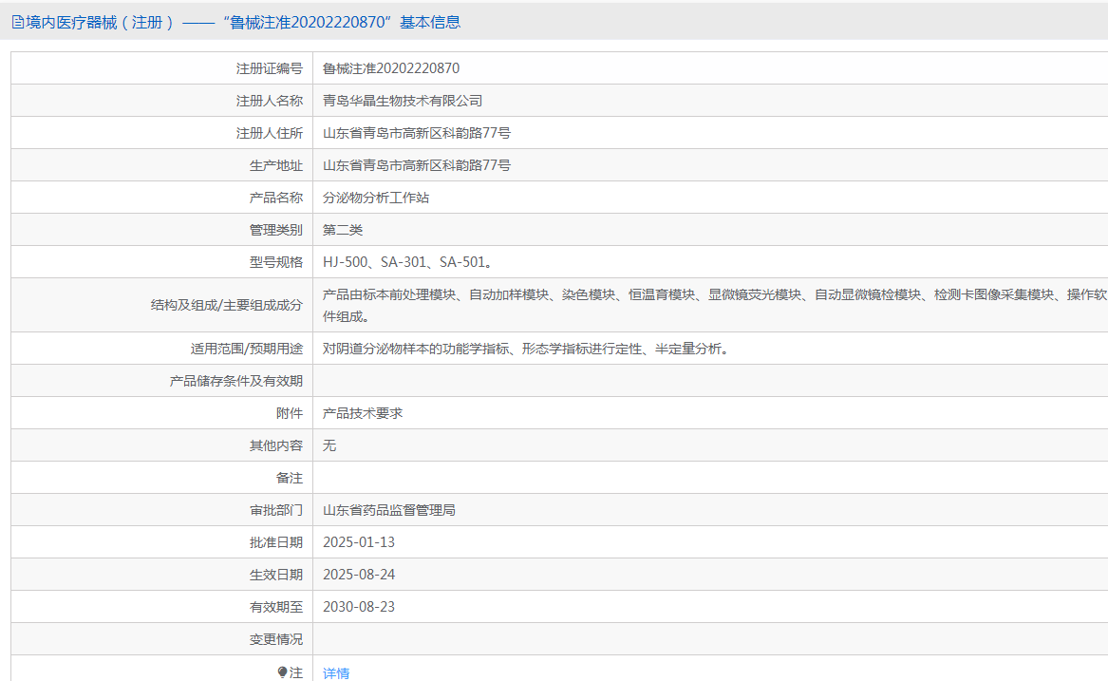Image resolution: width=1108 pixels, height=681 pixels.
Task: Click the 生效日期 label
Action: (275, 575)
